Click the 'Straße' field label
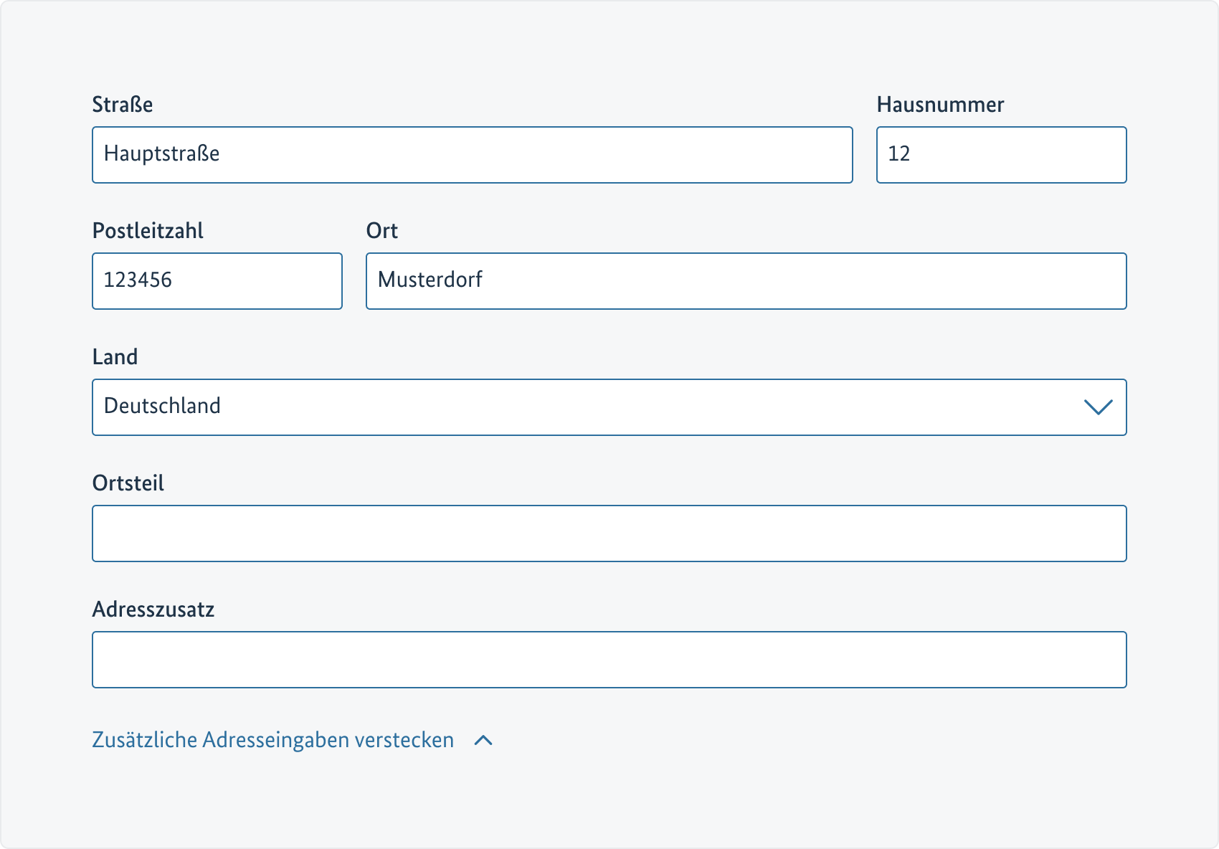The height and width of the screenshot is (849, 1219). coord(123,105)
